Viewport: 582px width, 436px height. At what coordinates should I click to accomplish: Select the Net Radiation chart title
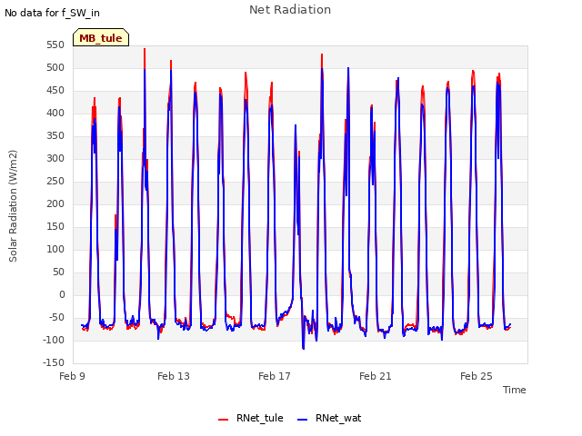290,10
